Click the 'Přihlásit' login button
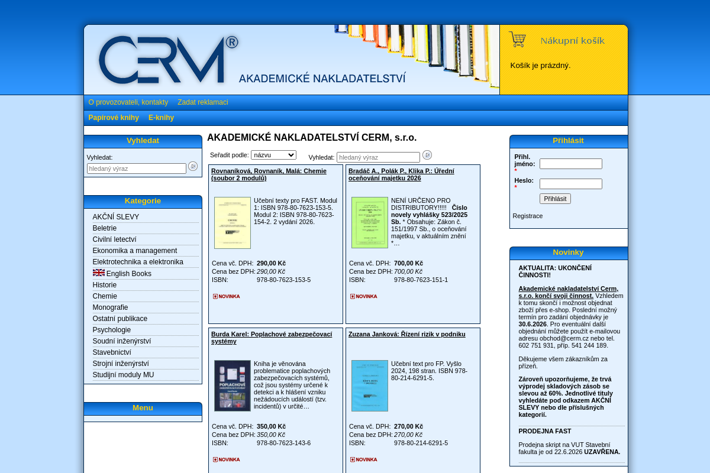710x473 pixels. pos(555,199)
